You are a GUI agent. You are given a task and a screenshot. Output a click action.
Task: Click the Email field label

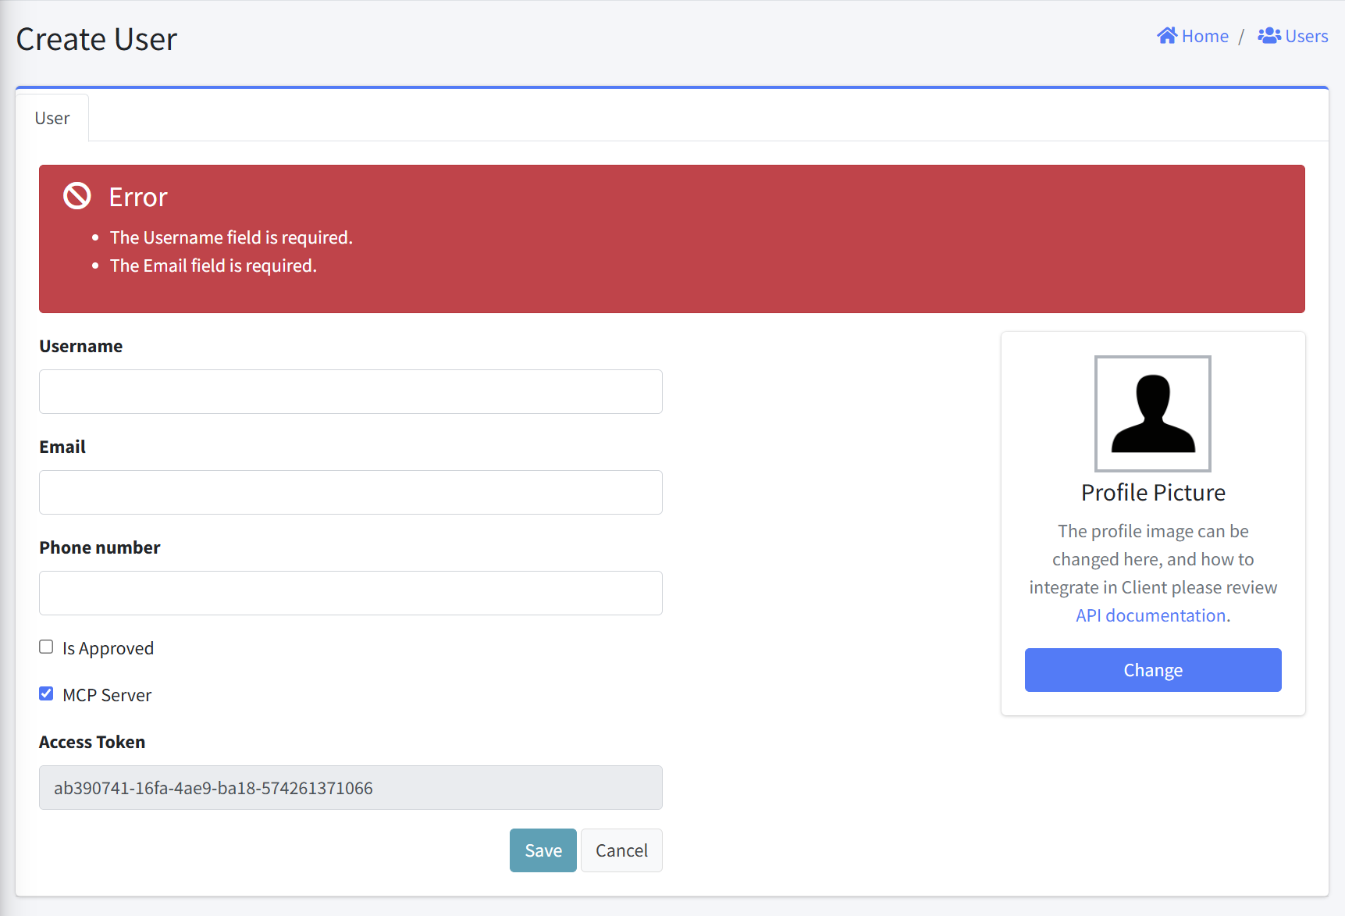[x=62, y=447]
